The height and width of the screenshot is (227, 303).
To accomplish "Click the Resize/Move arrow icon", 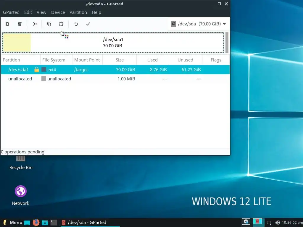I will pyautogui.click(x=34, y=24).
